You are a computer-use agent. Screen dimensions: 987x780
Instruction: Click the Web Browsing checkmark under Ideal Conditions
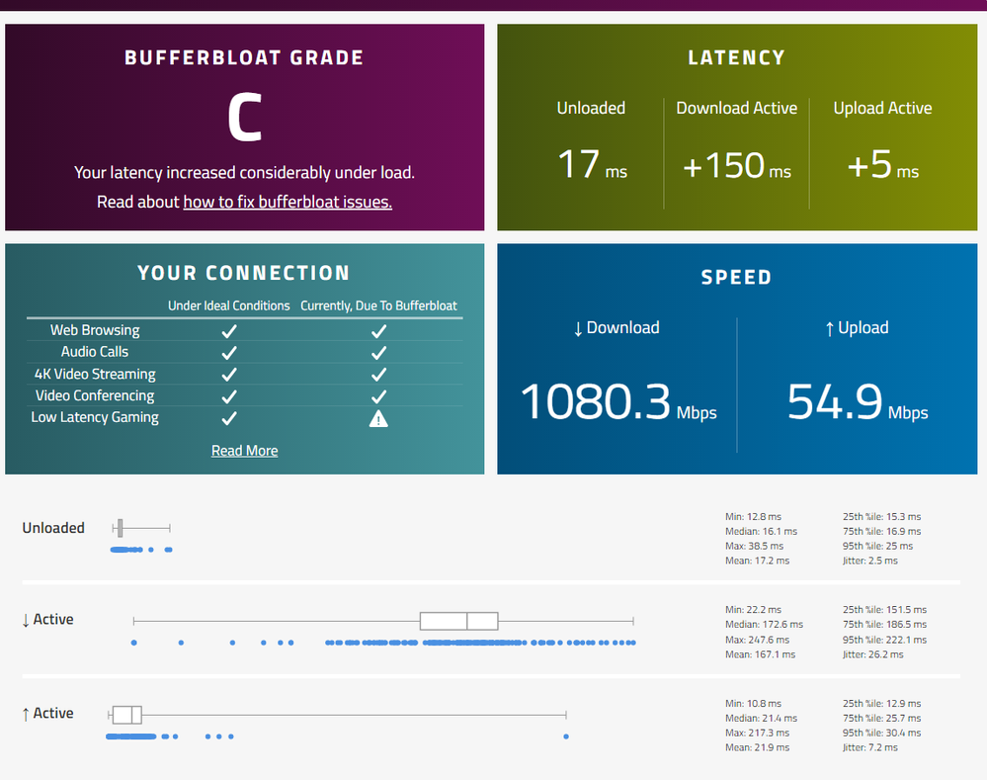click(229, 330)
